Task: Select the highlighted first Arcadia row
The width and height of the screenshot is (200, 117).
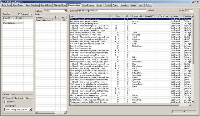Action: 131,19
